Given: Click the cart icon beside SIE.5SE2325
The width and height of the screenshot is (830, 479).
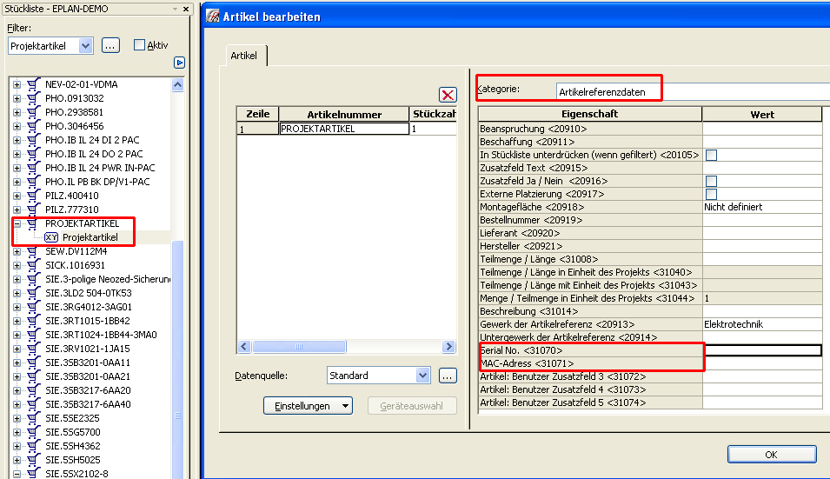Looking at the screenshot, I should coord(33,417).
